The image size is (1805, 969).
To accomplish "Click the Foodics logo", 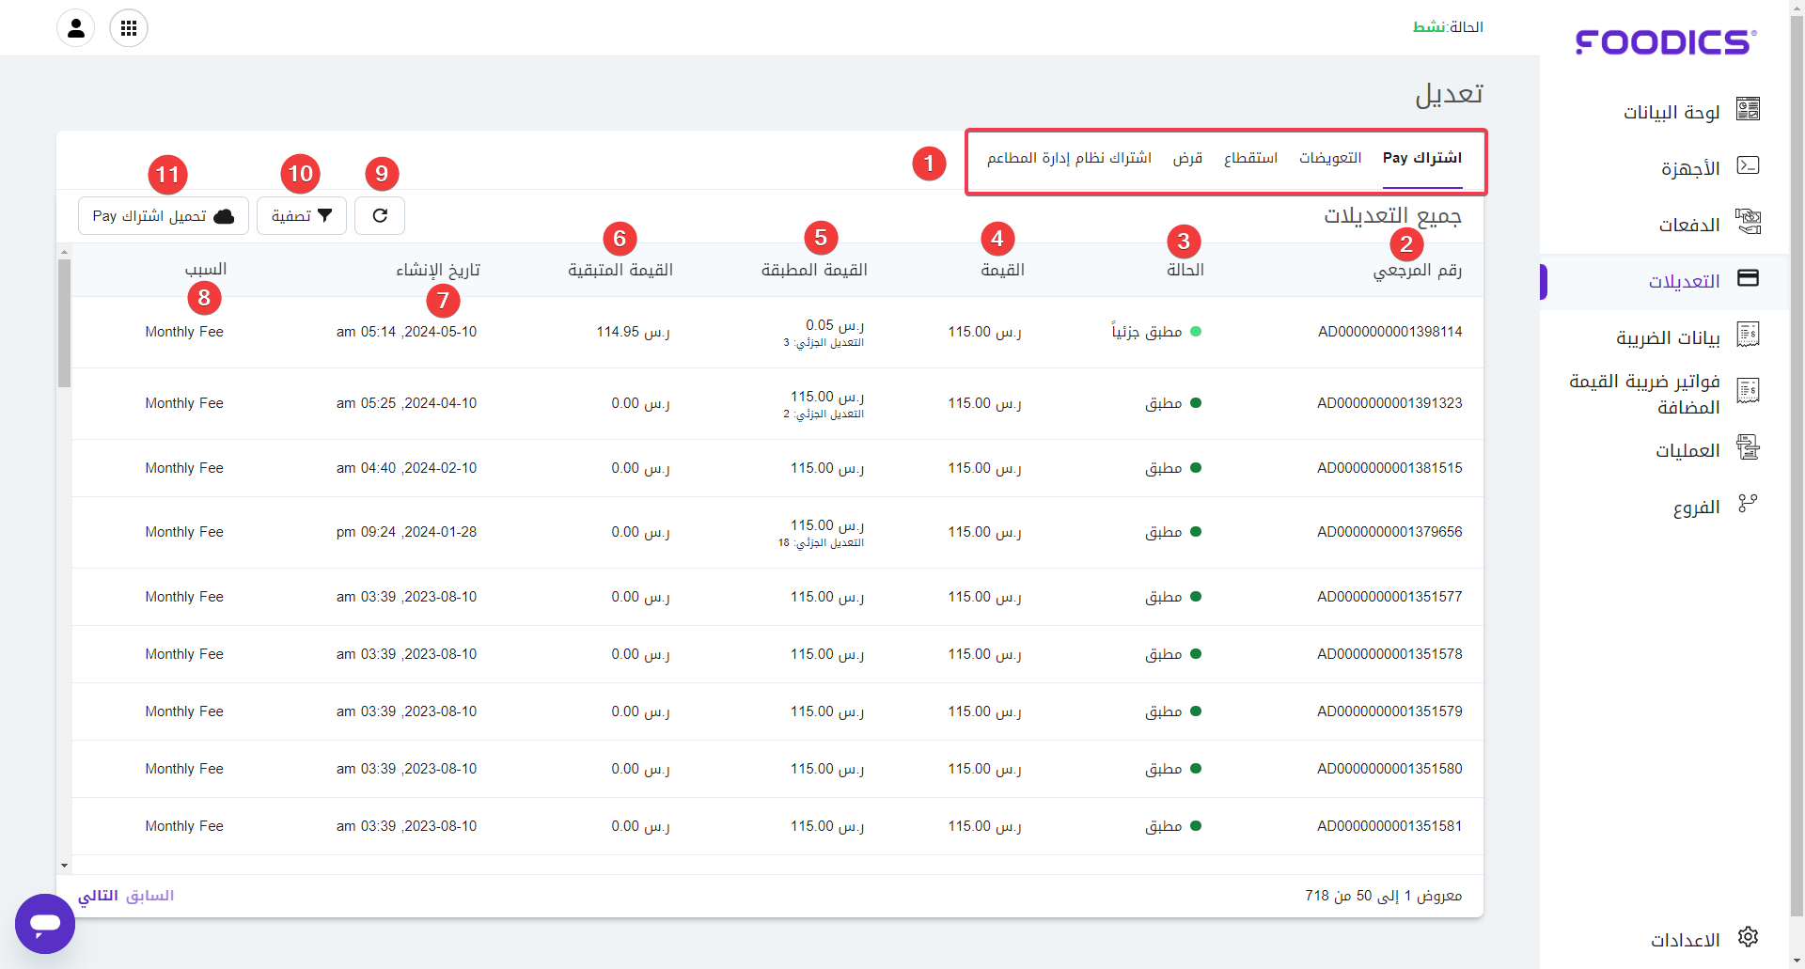I will tap(1665, 42).
